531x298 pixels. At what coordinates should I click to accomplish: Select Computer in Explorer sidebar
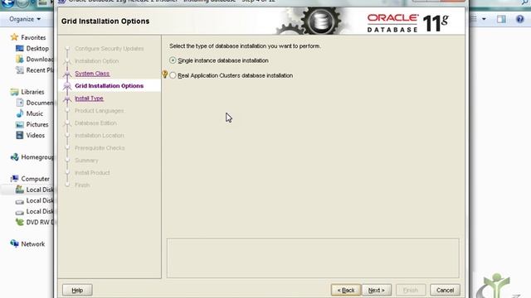point(35,179)
